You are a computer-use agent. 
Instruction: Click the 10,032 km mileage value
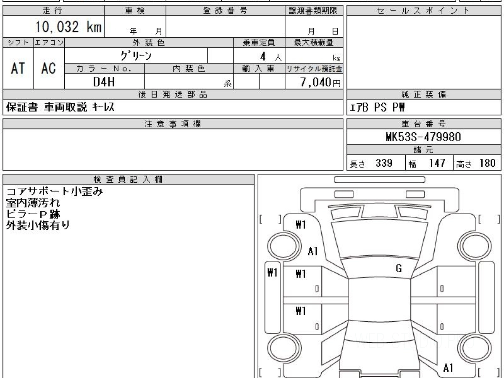coord(68,27)
